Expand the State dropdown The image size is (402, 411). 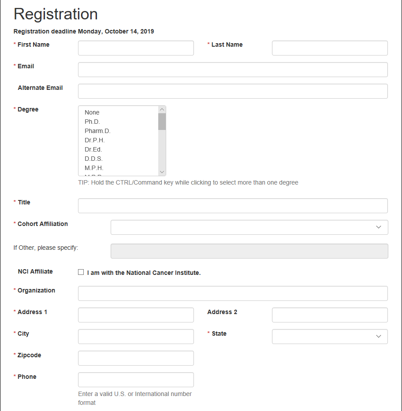click(x=330, y=337)
